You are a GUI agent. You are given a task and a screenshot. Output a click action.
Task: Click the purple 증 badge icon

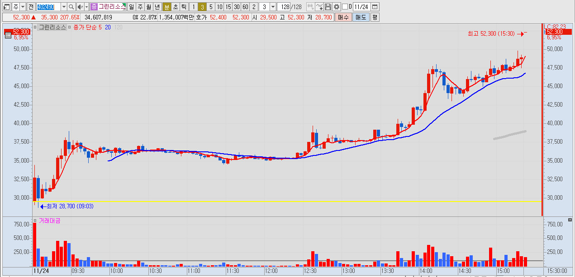[x=94, y=7]
